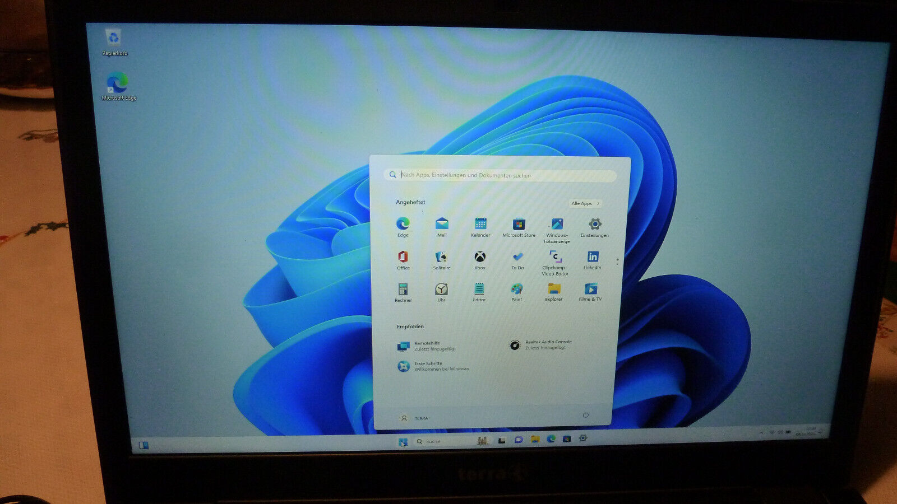Open the Editor notepad app
The width and height of the screenshot is (897, 504).
click(479, 292)
